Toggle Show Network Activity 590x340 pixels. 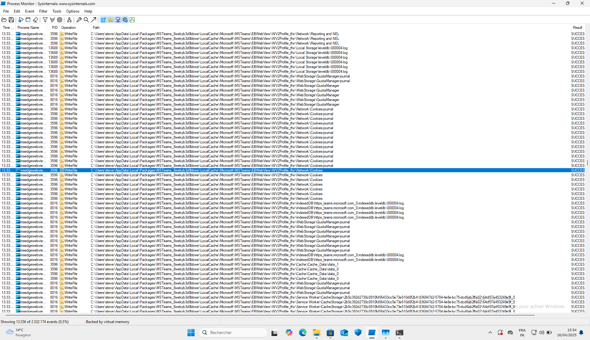point(118,20)
